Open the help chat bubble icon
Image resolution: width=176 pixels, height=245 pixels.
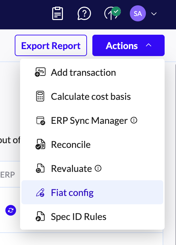coord(84,13)
